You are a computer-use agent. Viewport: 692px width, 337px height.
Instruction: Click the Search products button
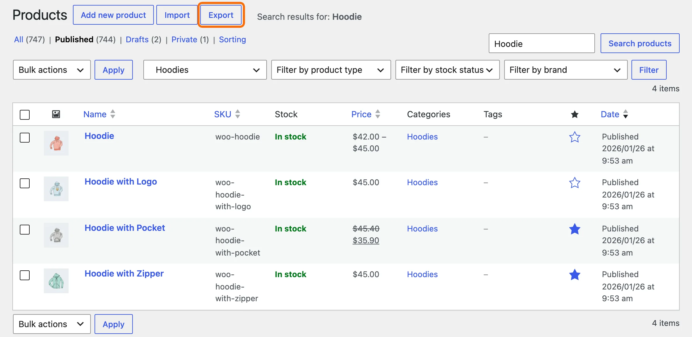(x=640, y=43)
